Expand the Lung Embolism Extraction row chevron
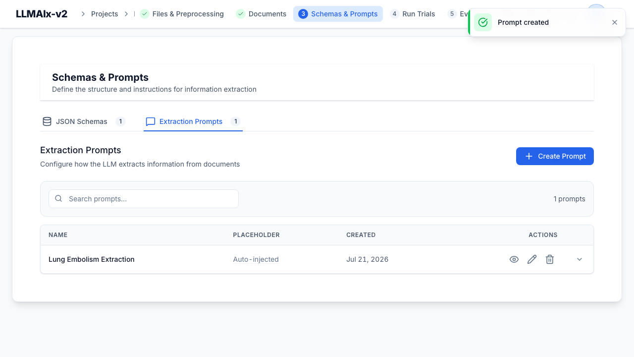634x357 pixels. pyautogui.click(x=580, y=259)
